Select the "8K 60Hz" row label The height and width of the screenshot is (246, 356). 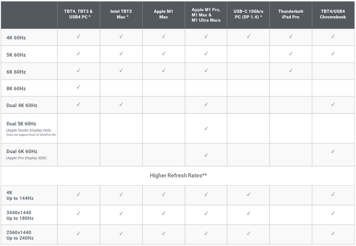16,88
